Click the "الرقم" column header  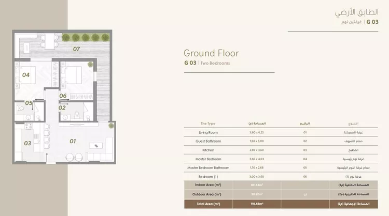click(305, 124)
